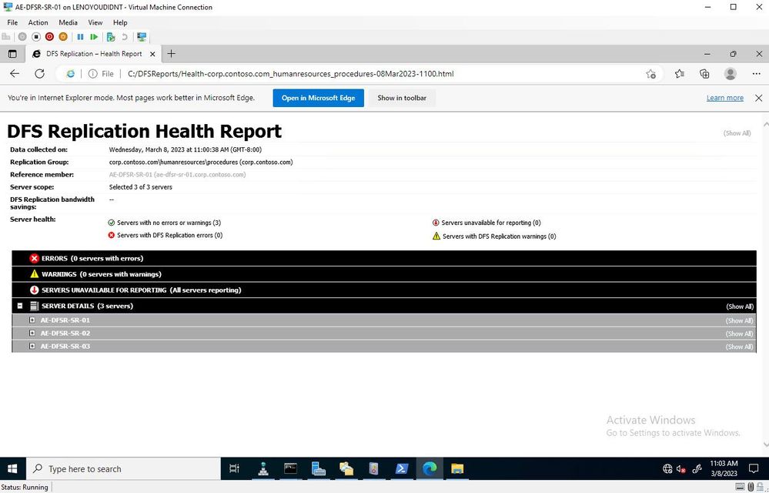
Task: Click Show All near the report title
Action: 737,133
